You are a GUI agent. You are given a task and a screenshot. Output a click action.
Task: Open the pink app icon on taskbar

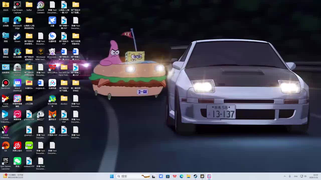tap(209, 176)
